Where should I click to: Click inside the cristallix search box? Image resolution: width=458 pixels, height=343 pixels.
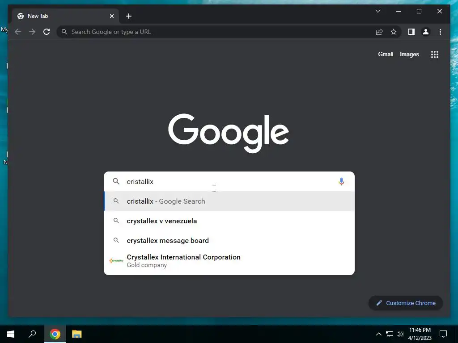tap(229, 181)
